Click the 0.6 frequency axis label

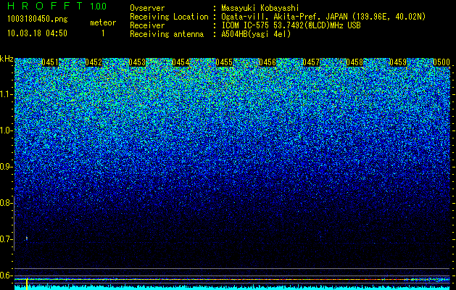(x=7, y=275)
